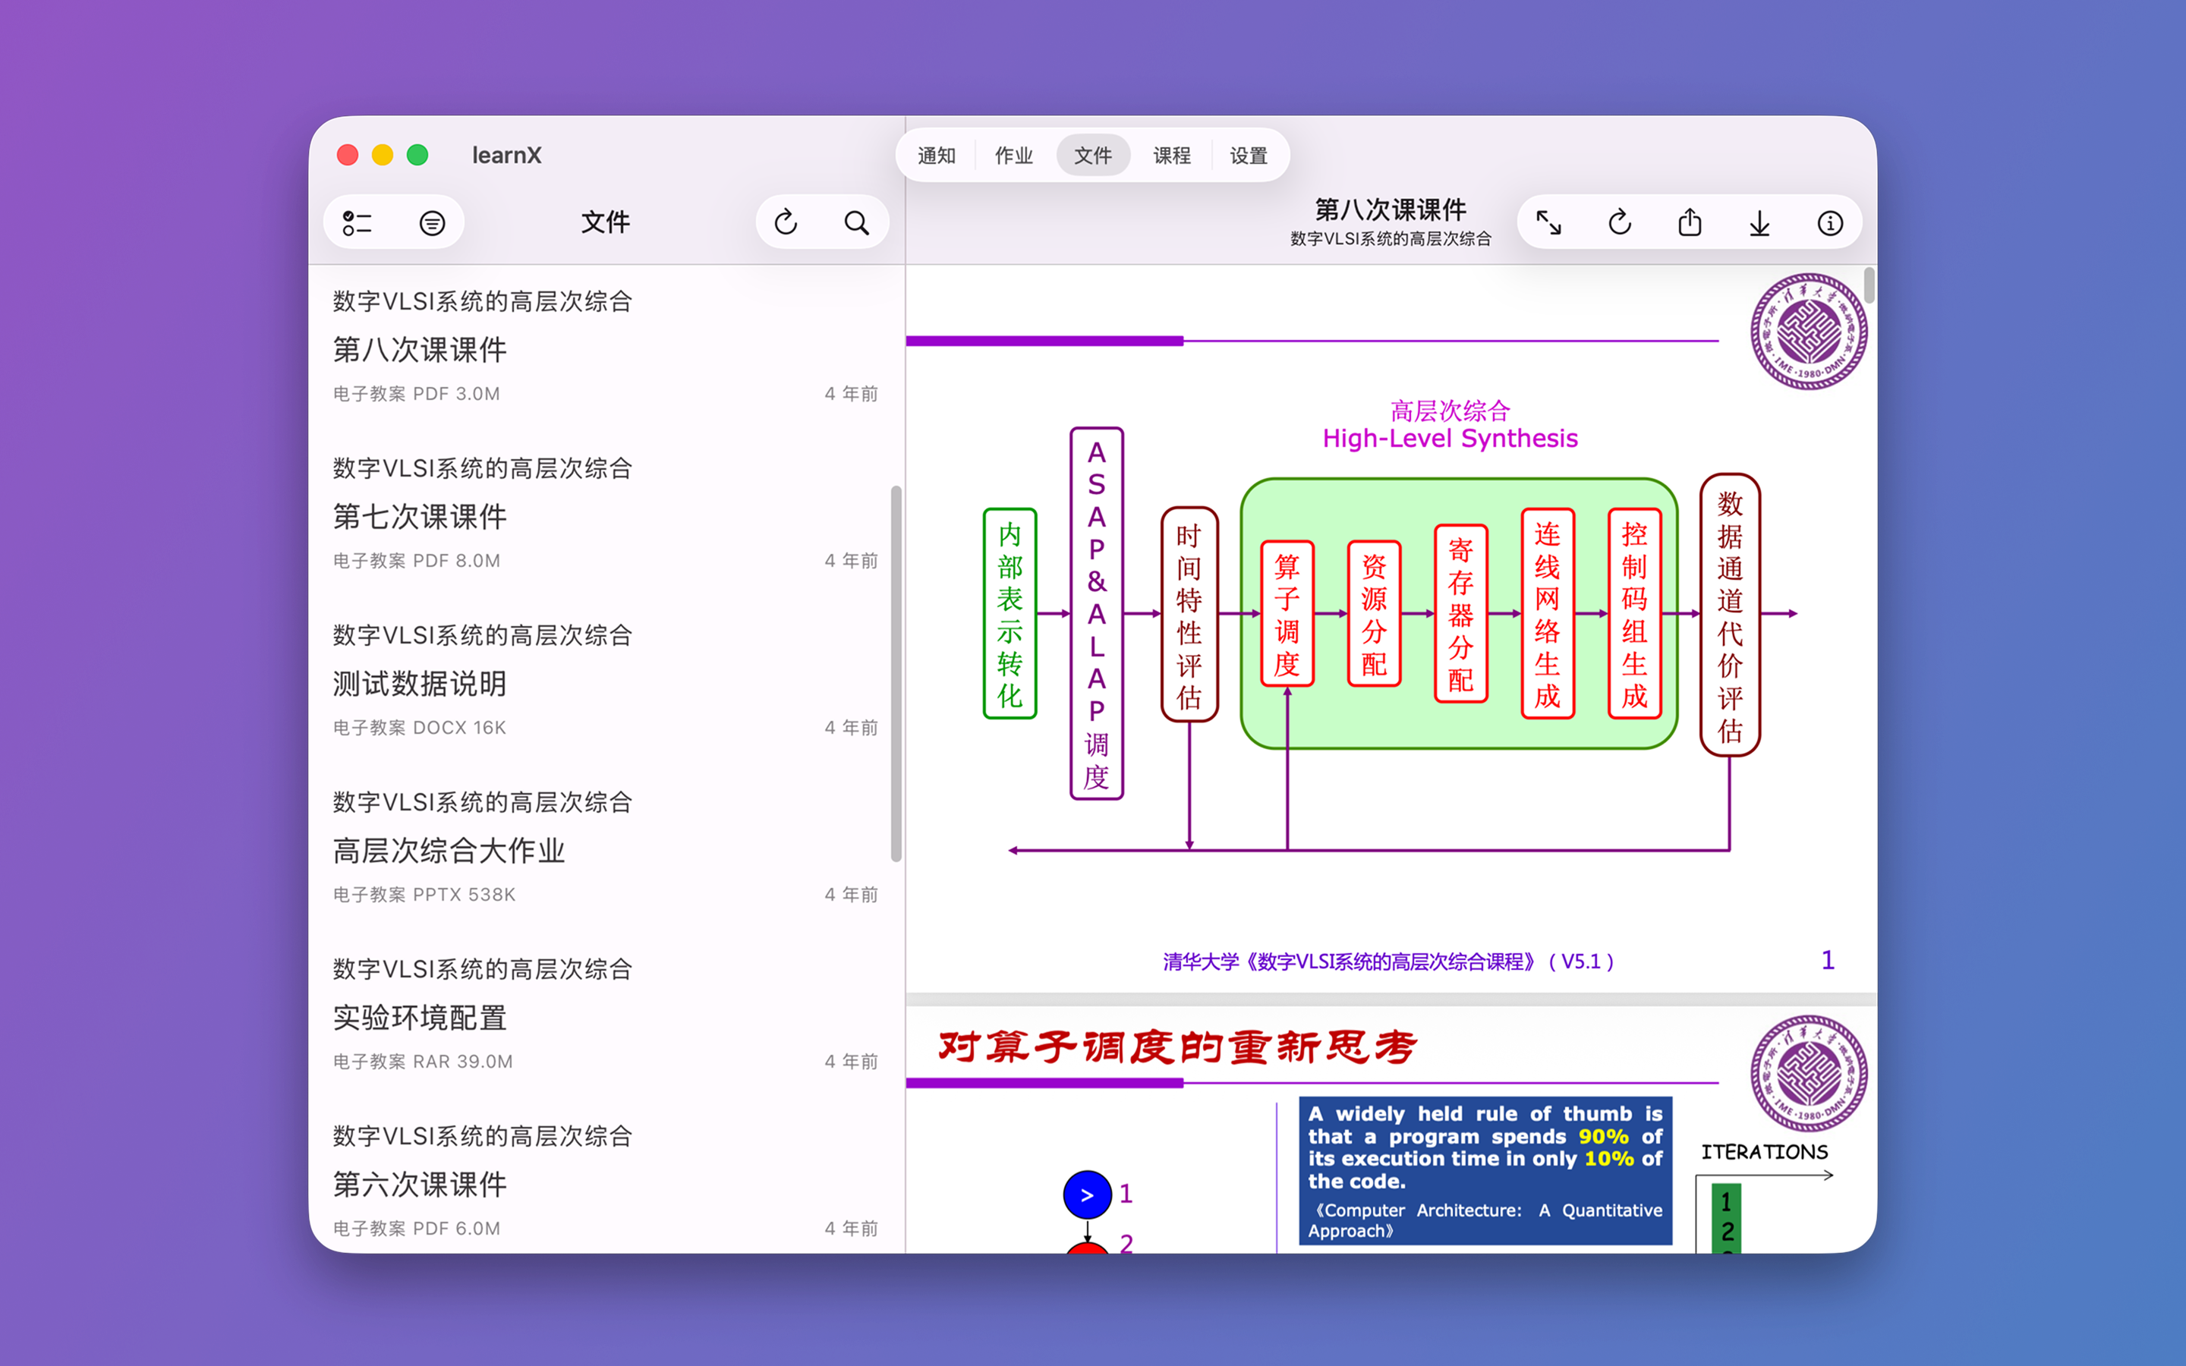Open the multi-select list icon
This screenshot has width=2186, height=1366.
pyautogui.click(x=357, y=222)
